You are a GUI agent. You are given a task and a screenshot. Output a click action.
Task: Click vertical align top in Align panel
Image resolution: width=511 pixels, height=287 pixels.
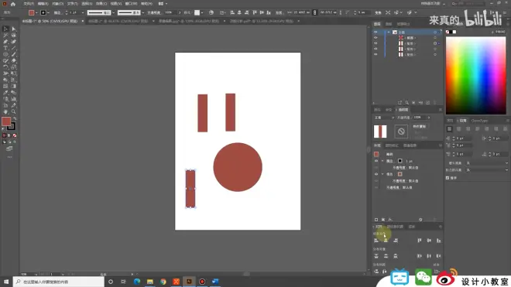(x=420, y=241)
